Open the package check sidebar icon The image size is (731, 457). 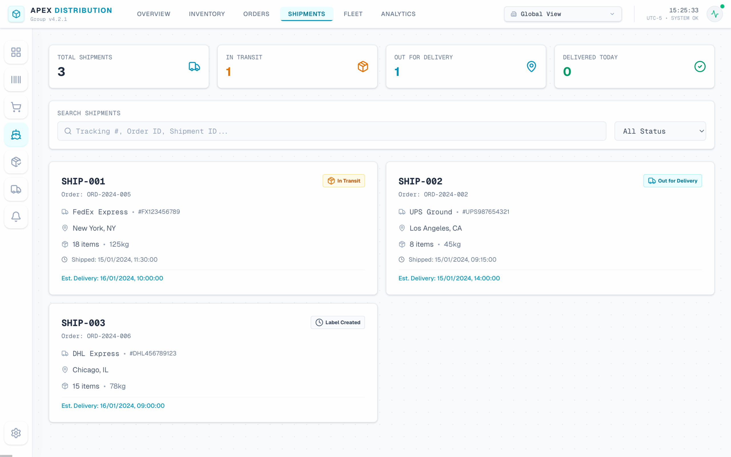click(16, 162)
